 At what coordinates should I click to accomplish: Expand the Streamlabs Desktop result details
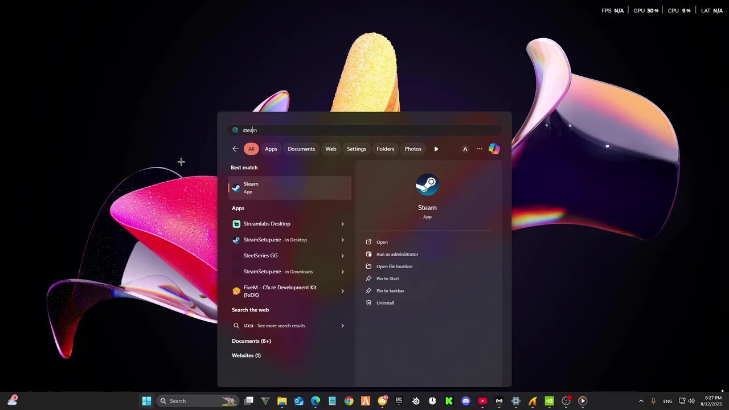point(342,224)
